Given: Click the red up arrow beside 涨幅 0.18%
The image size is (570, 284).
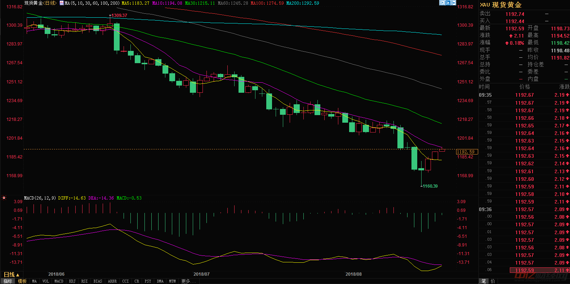Looking at the screenshot, I should (507, 43).
